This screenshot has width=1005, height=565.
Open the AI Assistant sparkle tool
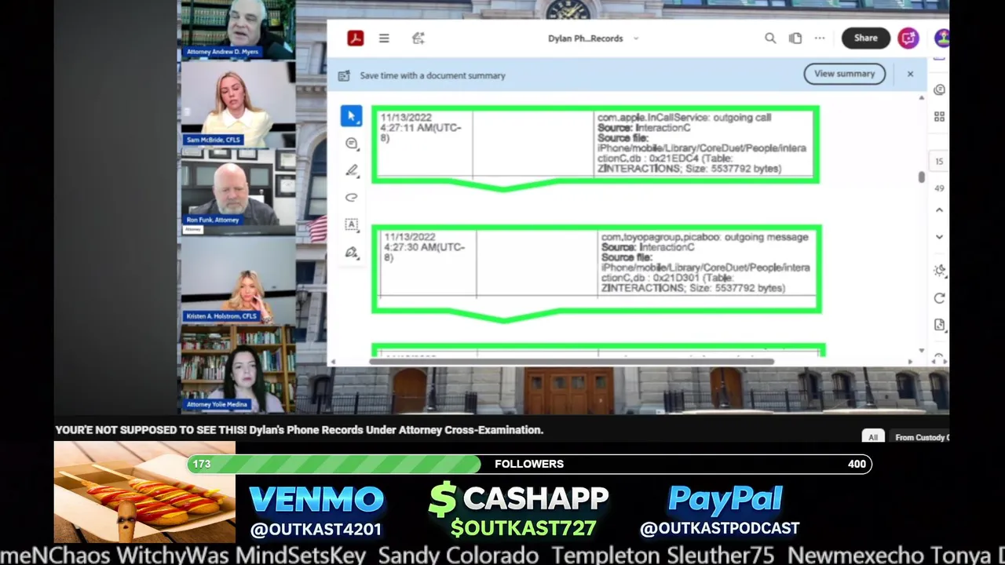point(418,38)
